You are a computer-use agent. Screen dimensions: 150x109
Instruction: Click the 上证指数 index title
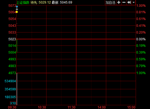[x=23, y=2]
